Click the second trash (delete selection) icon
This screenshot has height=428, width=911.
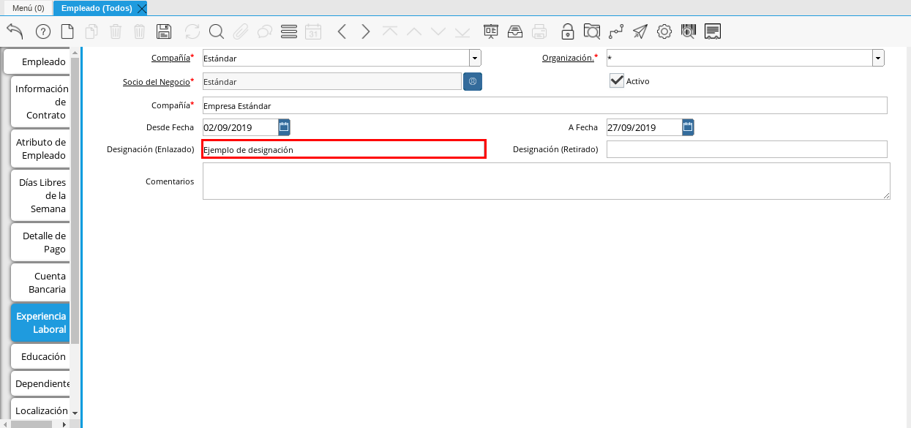tap(140, 31)
